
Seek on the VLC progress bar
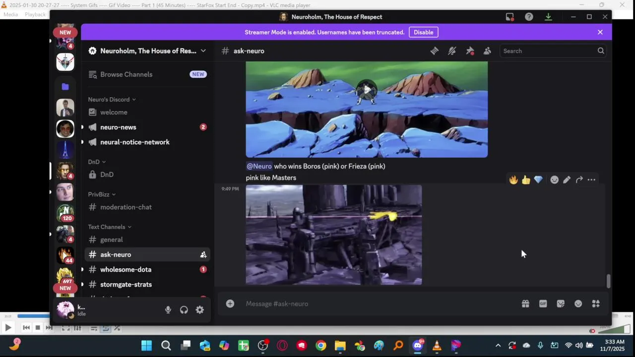(32, 316)
